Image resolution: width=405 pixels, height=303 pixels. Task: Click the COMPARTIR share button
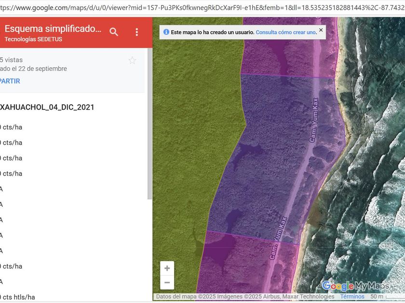point(10,81)
